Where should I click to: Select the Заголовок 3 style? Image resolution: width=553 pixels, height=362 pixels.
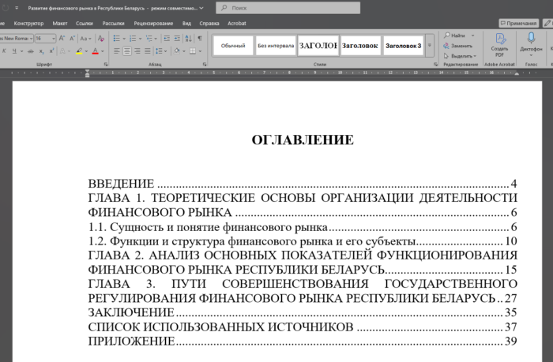tap(403, 46)
